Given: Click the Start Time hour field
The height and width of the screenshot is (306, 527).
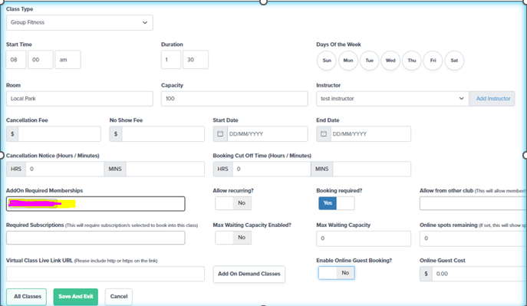Looking at the screenshot, I should tap(16, 60).
